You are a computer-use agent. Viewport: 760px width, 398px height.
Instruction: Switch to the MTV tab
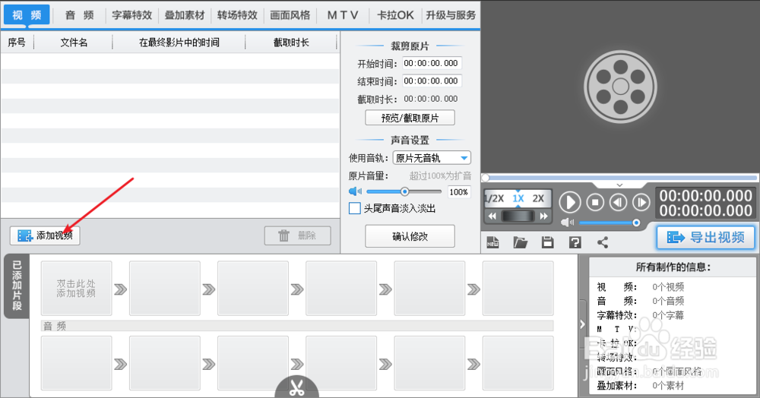pyautogui.click(x=343, y=15)
